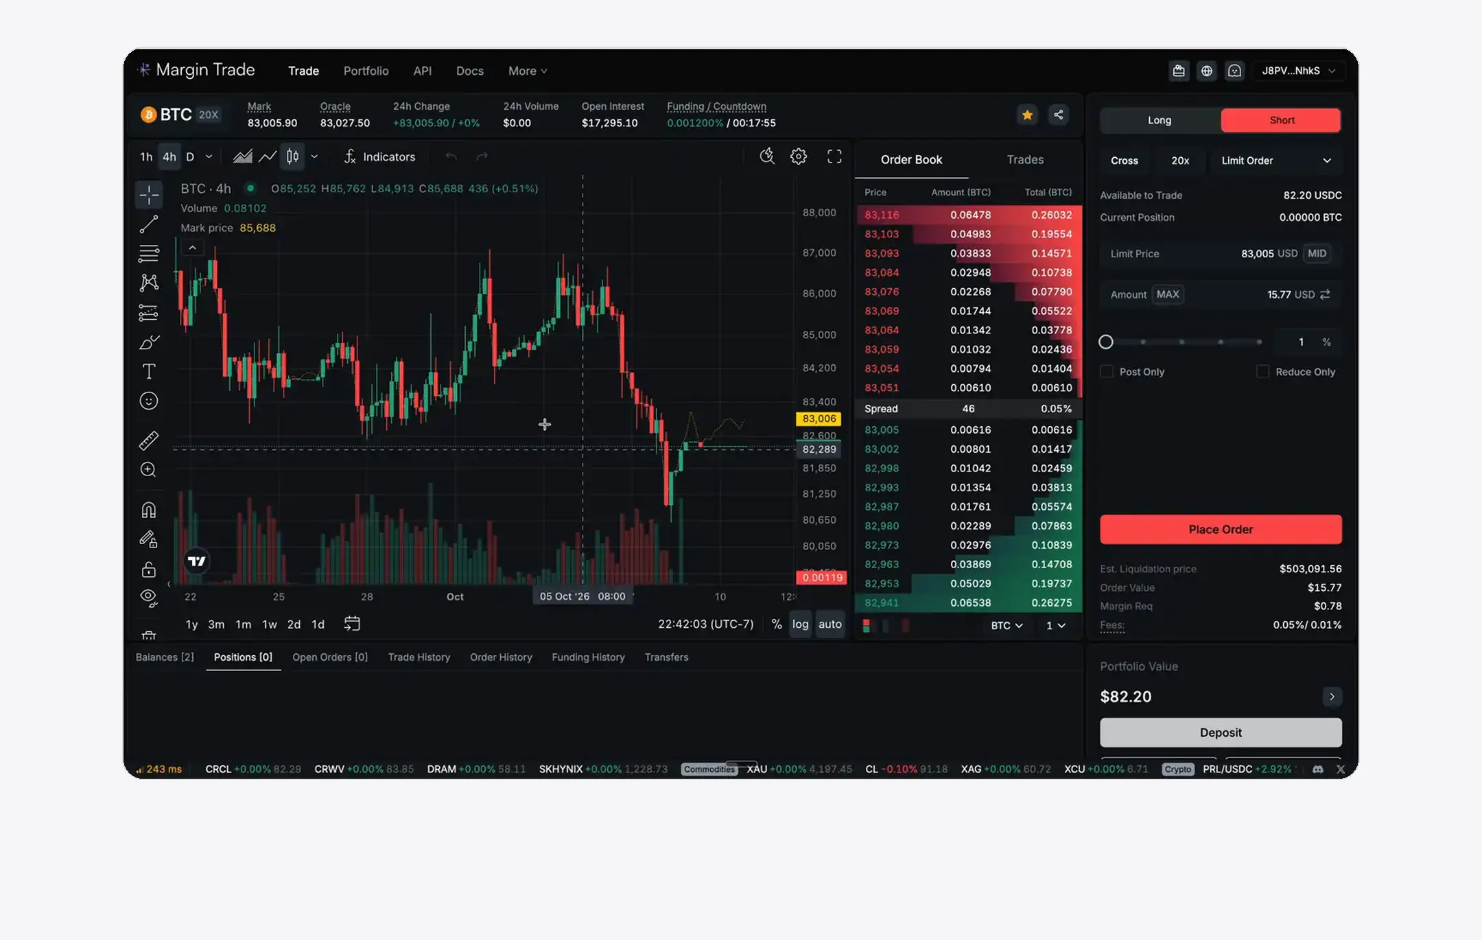Viewport: 1482px width, 940px height.
Task: Select the text annotation tool
Action: [x=149, y=371]
